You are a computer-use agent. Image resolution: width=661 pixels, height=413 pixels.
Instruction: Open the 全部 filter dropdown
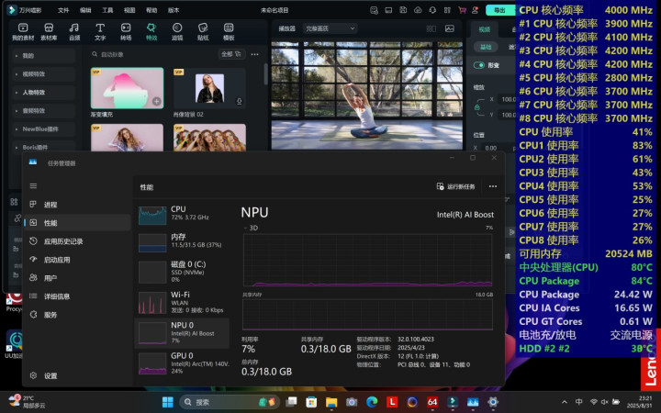pyautogui.click(x=230, y=54)
